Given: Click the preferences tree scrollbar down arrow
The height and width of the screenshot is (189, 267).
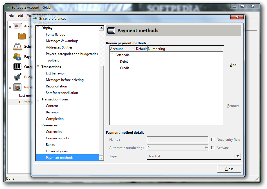Looking at the screenshot, I should 101,158.
